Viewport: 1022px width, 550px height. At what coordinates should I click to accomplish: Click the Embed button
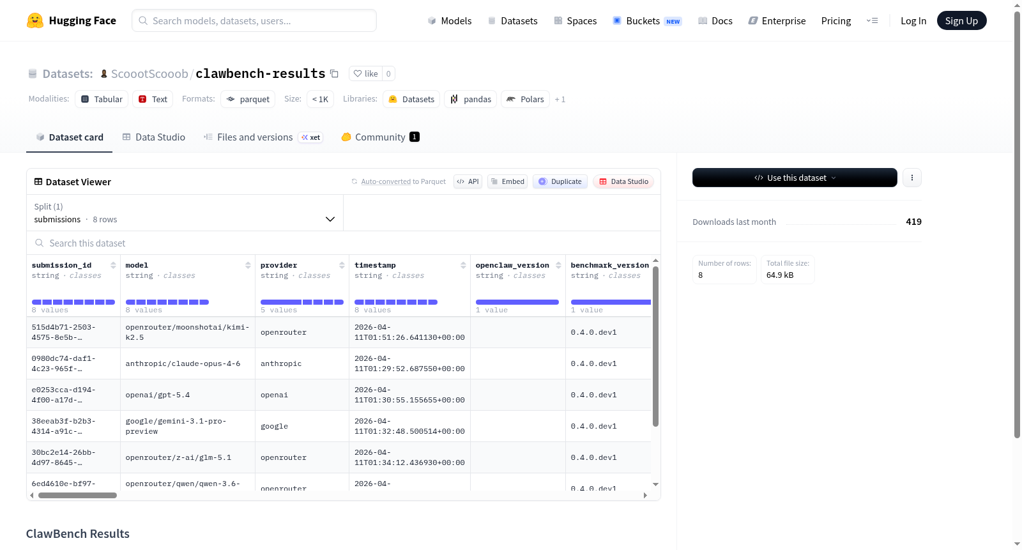508,181
